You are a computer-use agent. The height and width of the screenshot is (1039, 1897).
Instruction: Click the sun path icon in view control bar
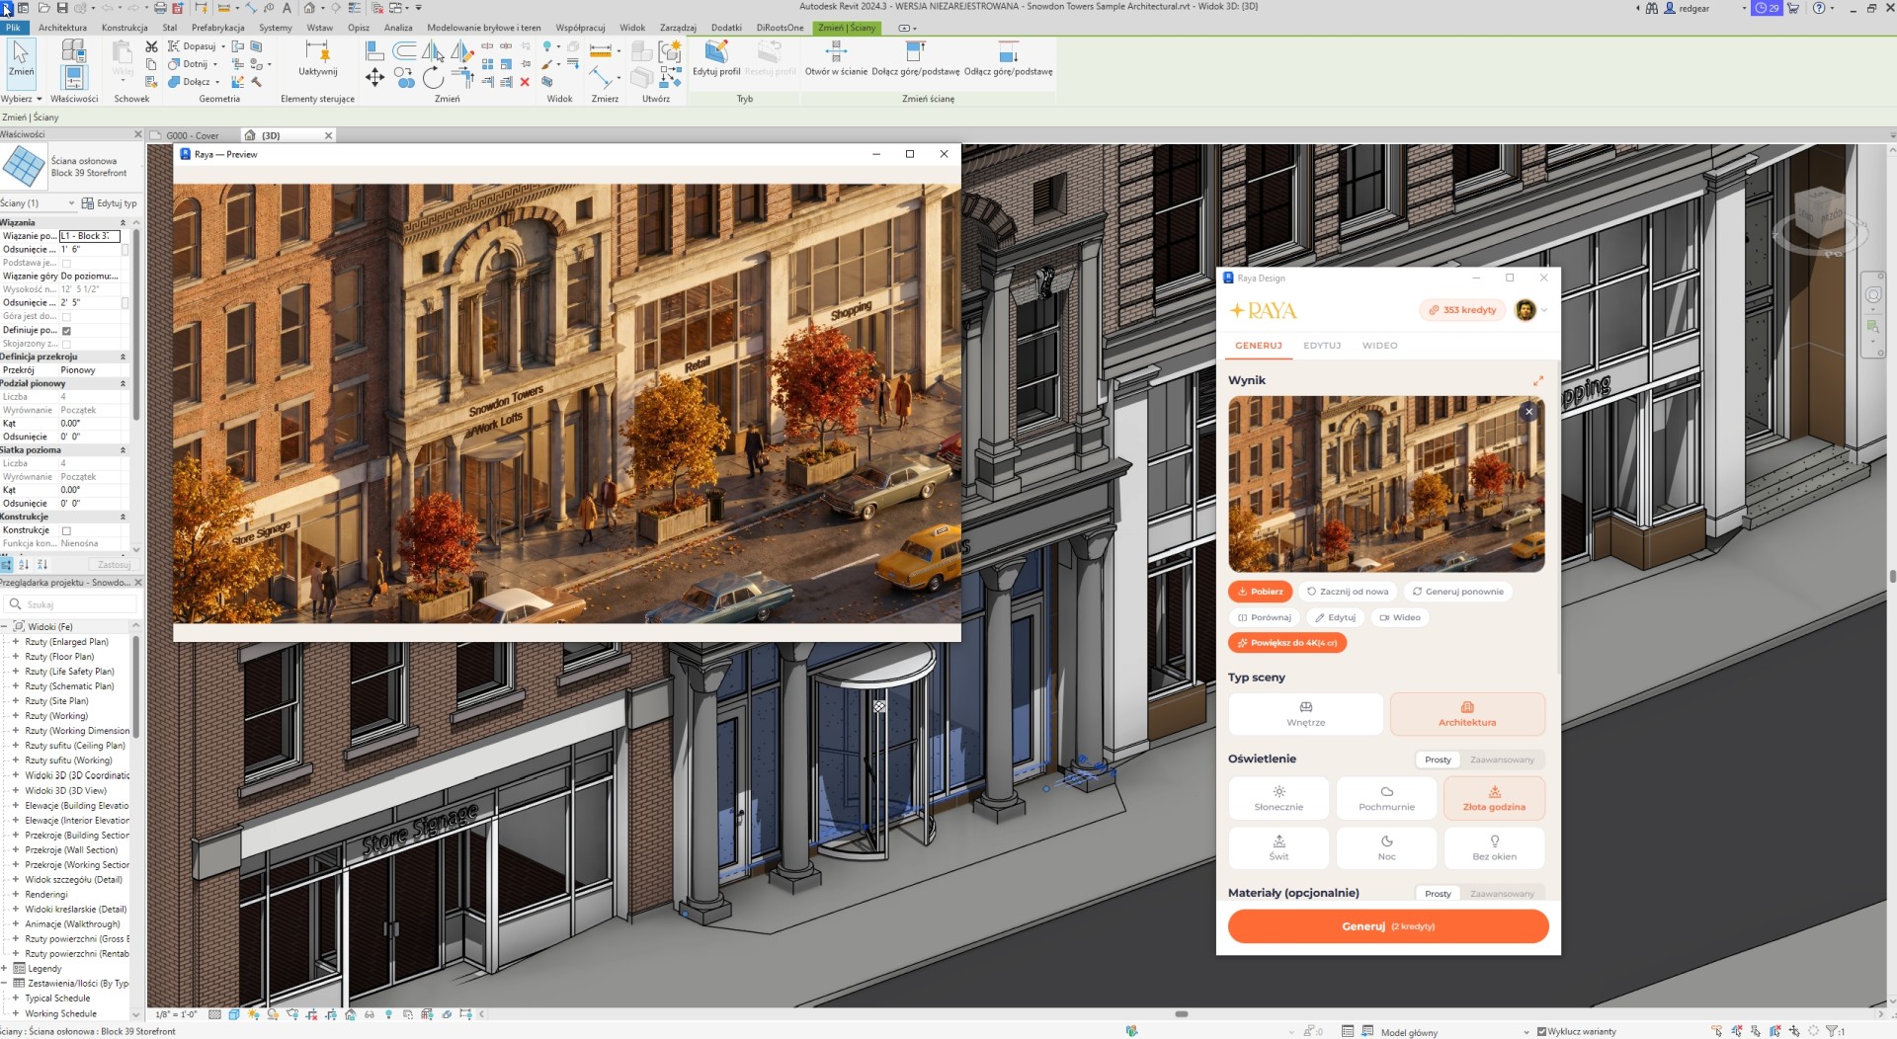click(x=254, y=1014)
